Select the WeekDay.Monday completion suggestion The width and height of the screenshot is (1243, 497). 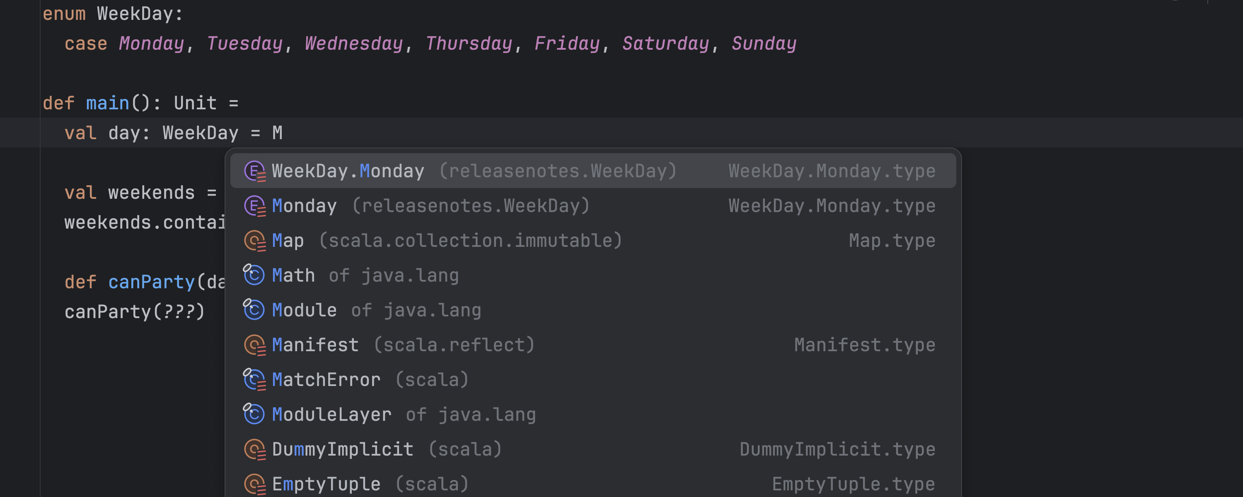(348, 170)
